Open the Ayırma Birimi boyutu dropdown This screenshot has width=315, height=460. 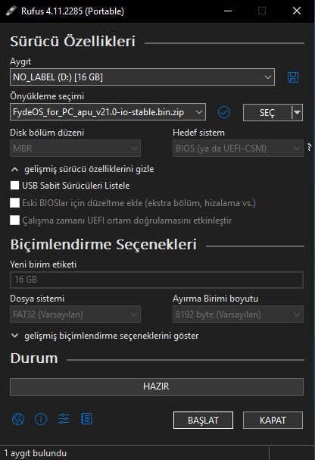pos(238,314)
